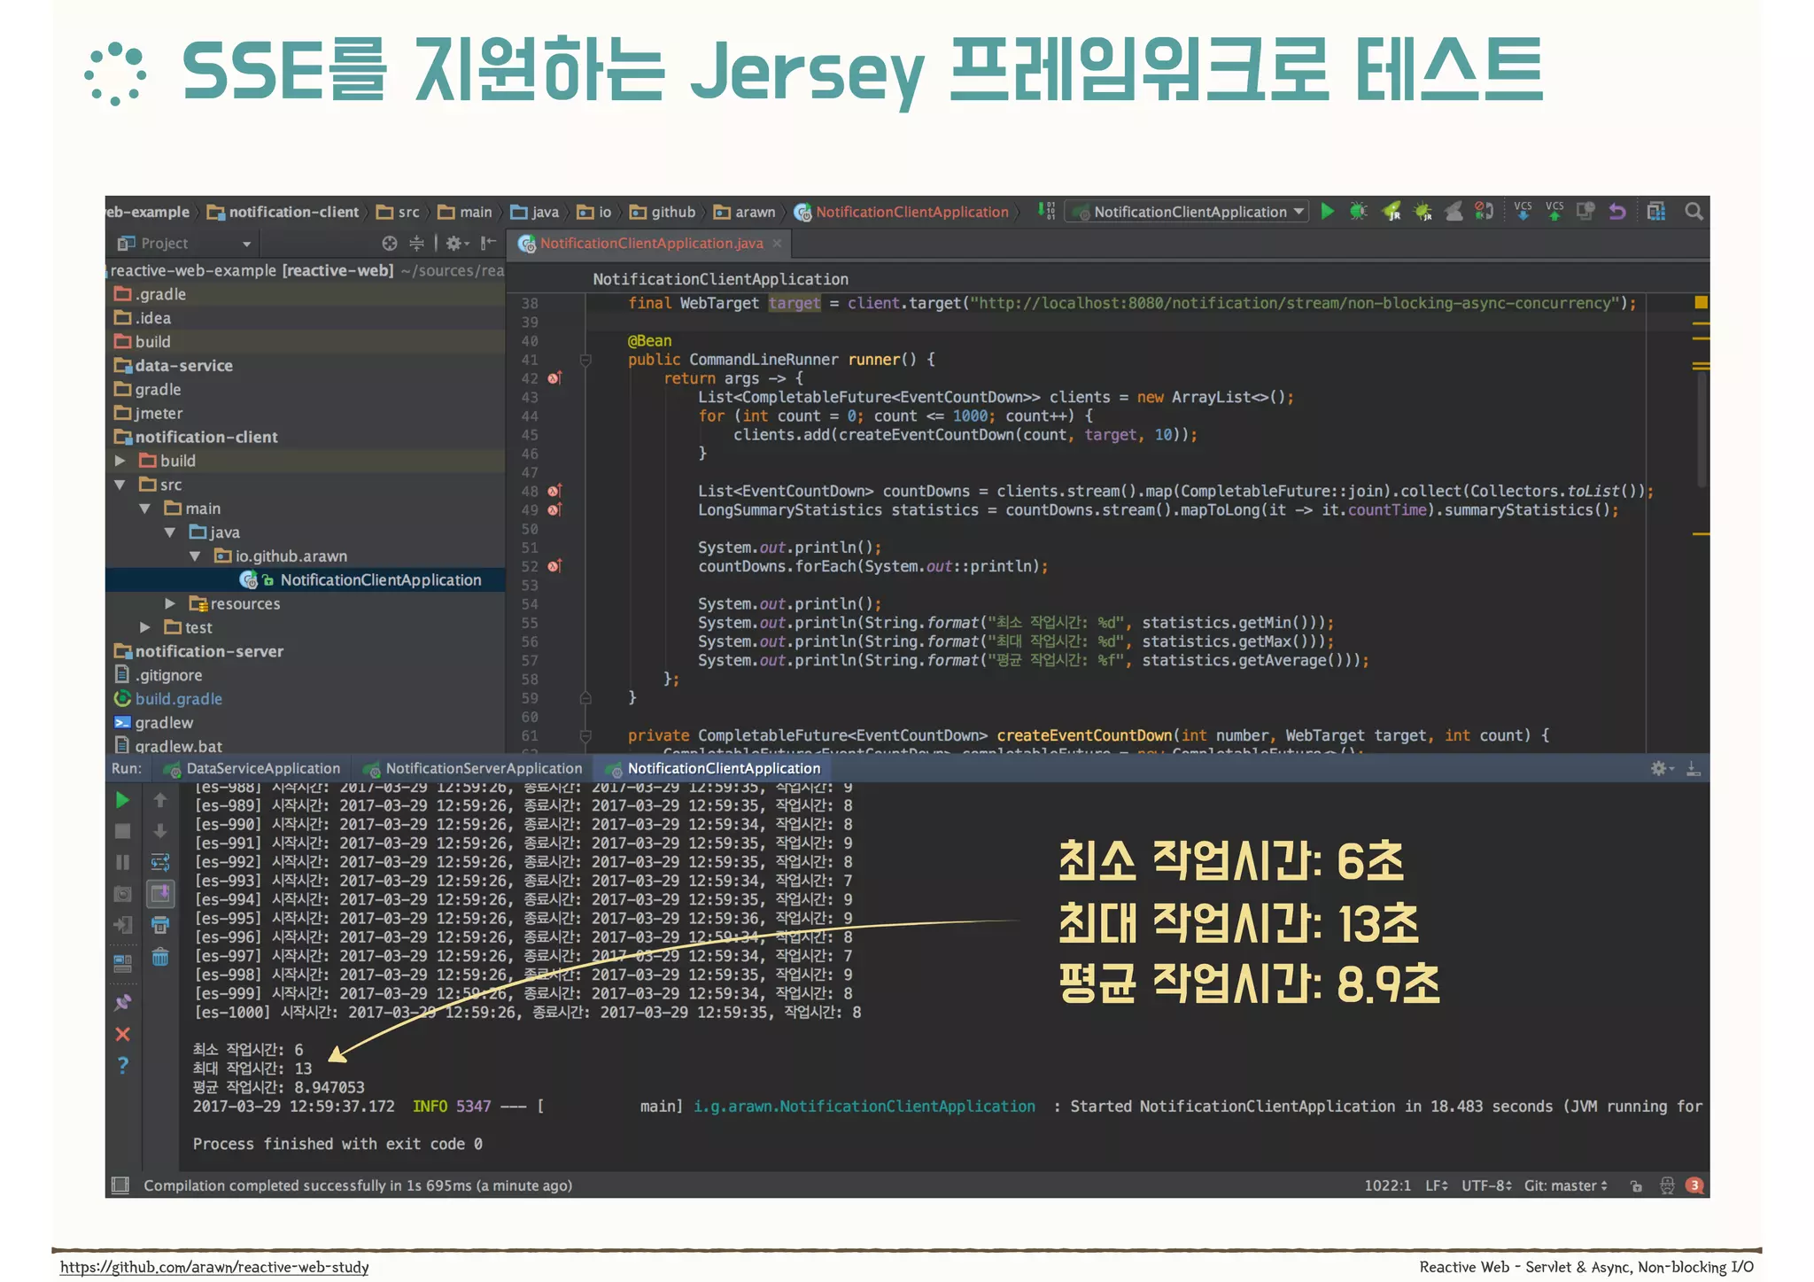The height and width of the screenshot is (1282, 1814).
Task: Toggle soft-wrap in Run console
Action: coord(160,862)
